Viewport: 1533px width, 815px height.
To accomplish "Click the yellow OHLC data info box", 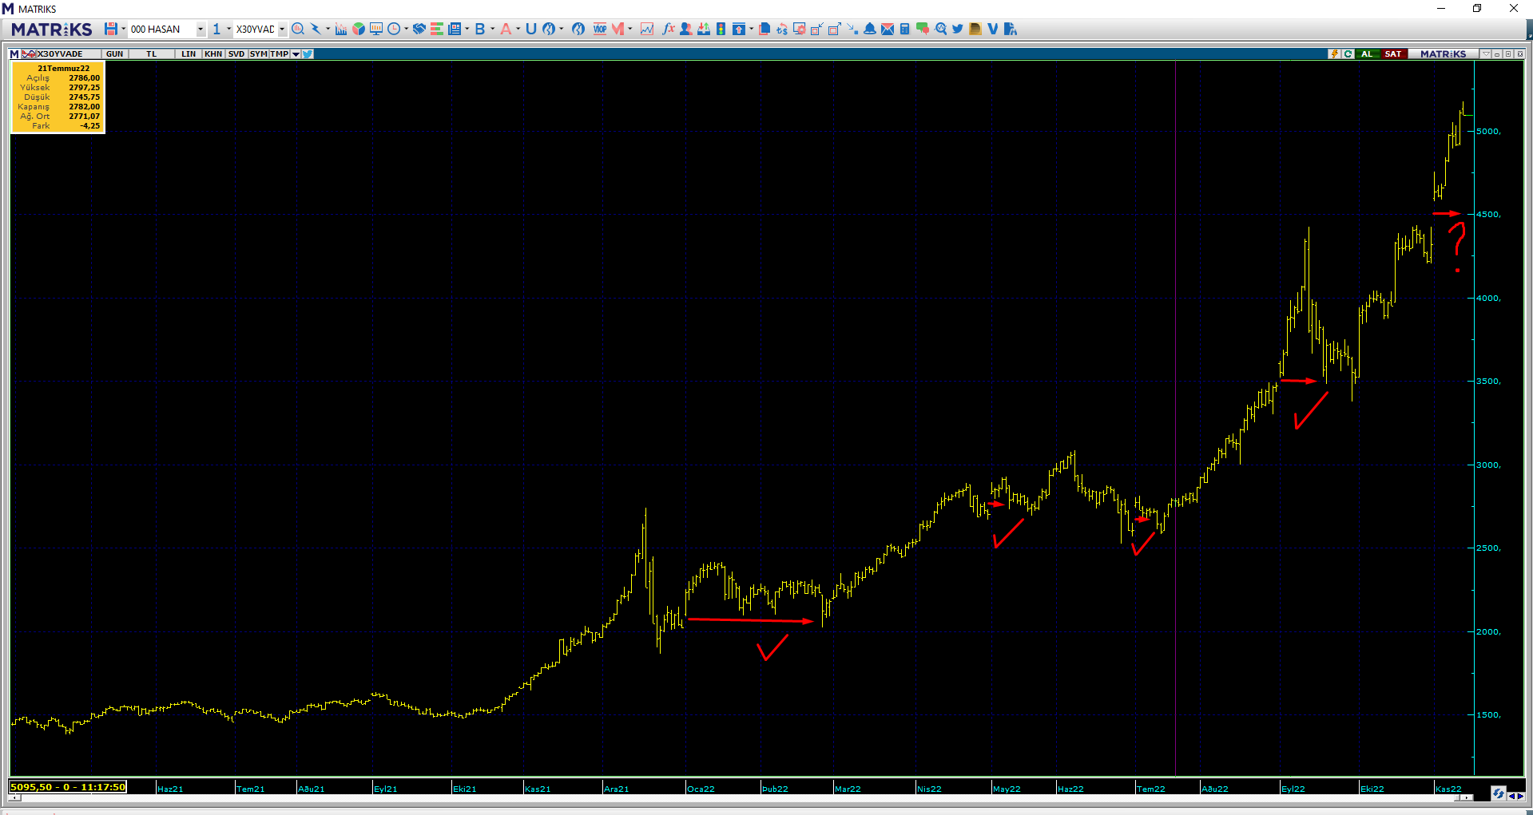I will pyautogui.click(x=58, y=97).
